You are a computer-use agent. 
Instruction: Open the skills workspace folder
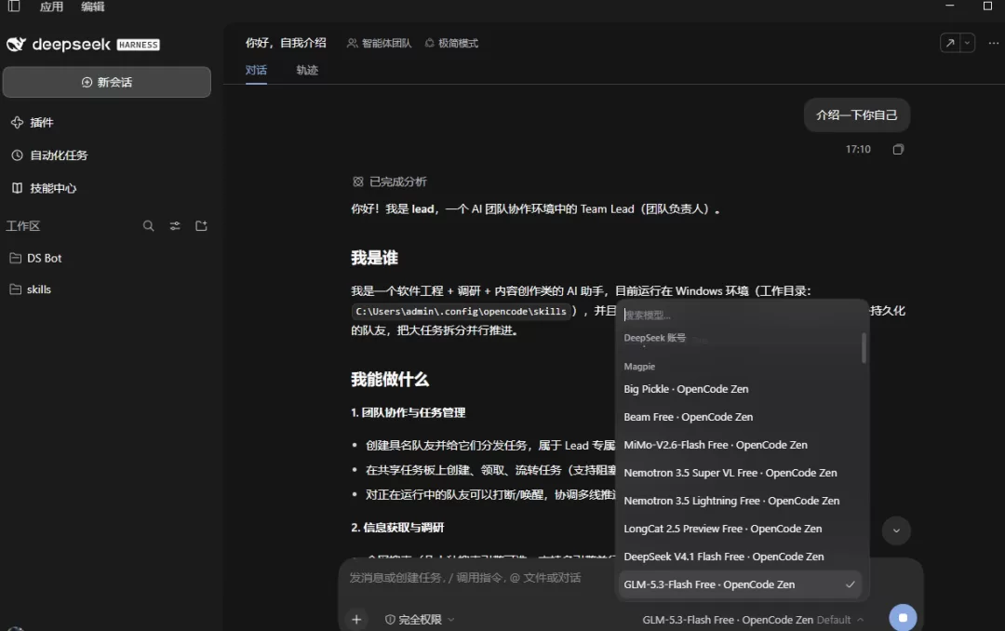pyautogui.click(x=31, y=289)
